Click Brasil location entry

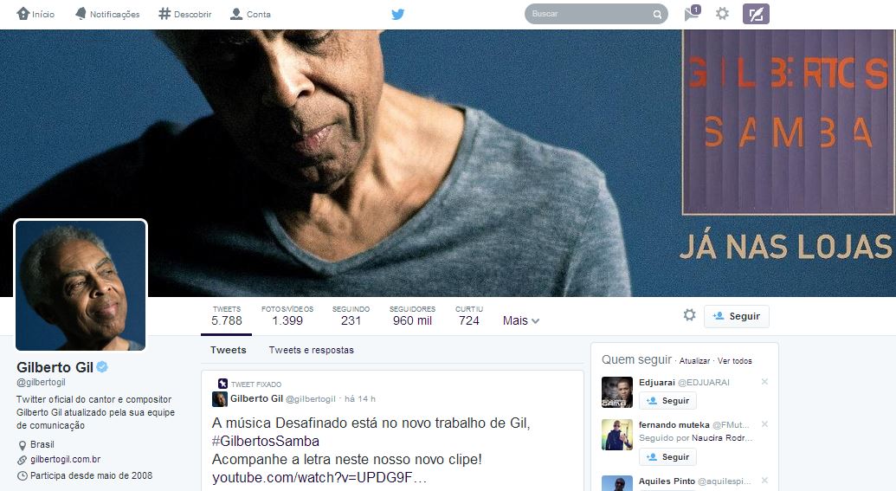point(42,444)
